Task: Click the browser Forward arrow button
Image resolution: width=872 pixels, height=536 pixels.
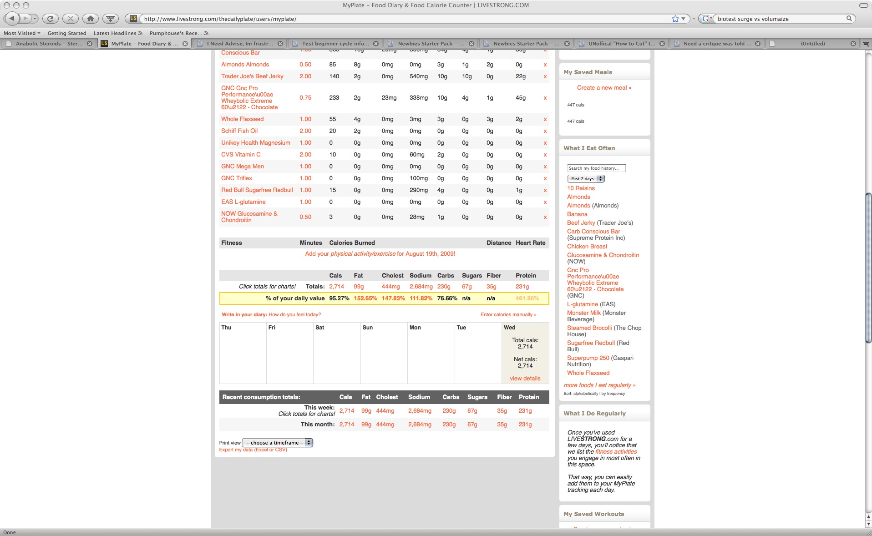Action: (x=25, y=19)
